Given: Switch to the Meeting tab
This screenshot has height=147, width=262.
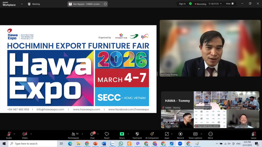Looking at the screenshot, I should coord(34,4).
